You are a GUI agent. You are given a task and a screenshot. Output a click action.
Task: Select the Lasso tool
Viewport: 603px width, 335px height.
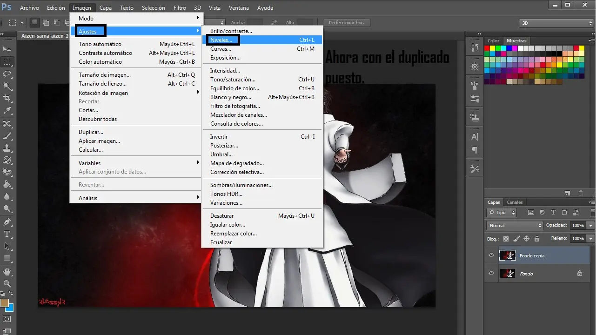tap(7, 74)
